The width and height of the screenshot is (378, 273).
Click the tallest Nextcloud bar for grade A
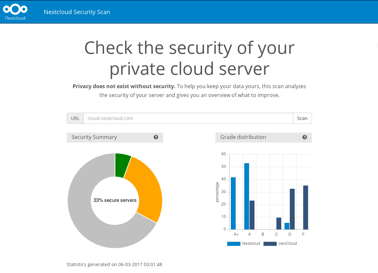pyautogui.click(x=247, y=196)
